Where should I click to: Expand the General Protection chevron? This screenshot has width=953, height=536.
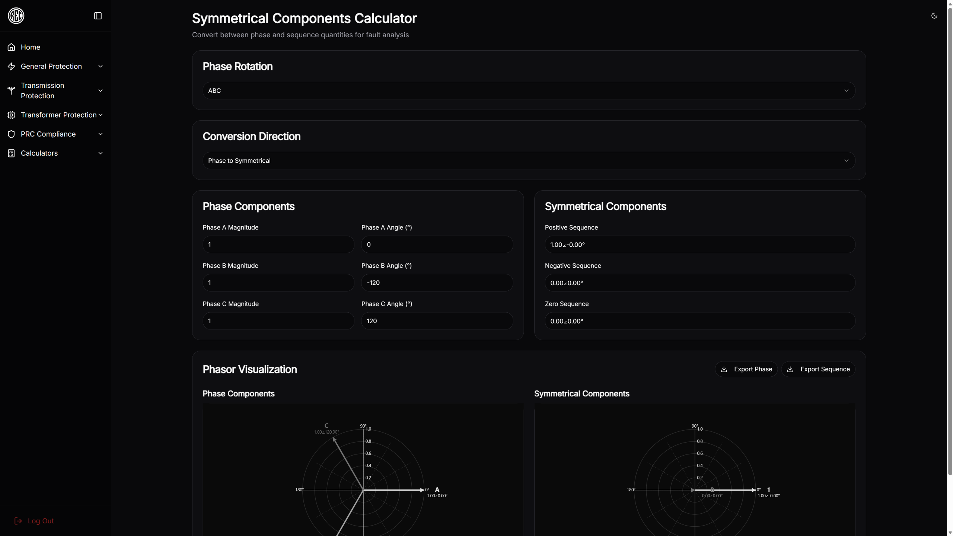[x=100, y=66]
